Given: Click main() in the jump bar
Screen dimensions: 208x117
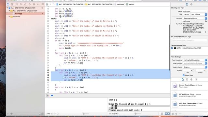Looking at the screenshot, I should click(130, 4).
